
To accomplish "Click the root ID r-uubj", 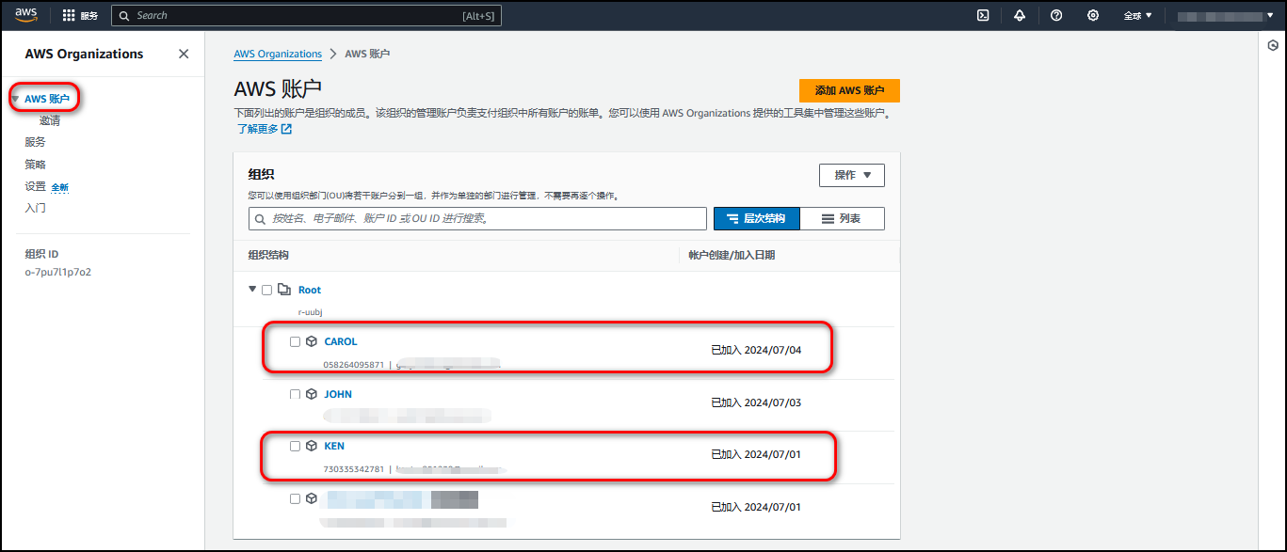I will pos(311,311).
